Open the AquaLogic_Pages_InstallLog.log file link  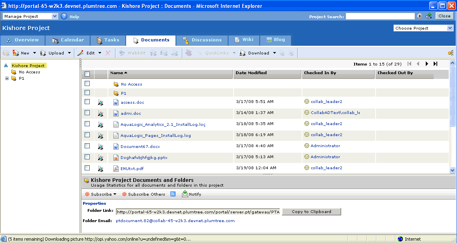pos(156,135)
